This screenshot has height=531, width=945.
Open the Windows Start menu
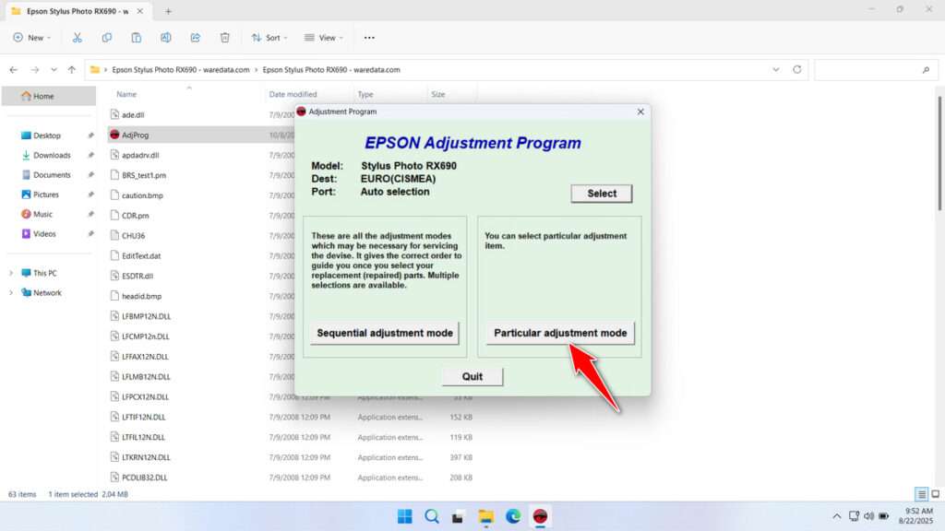pyautogui.click(x=405, y=516)
